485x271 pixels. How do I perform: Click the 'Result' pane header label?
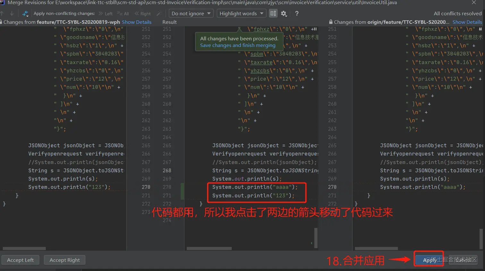pos(169,22)
